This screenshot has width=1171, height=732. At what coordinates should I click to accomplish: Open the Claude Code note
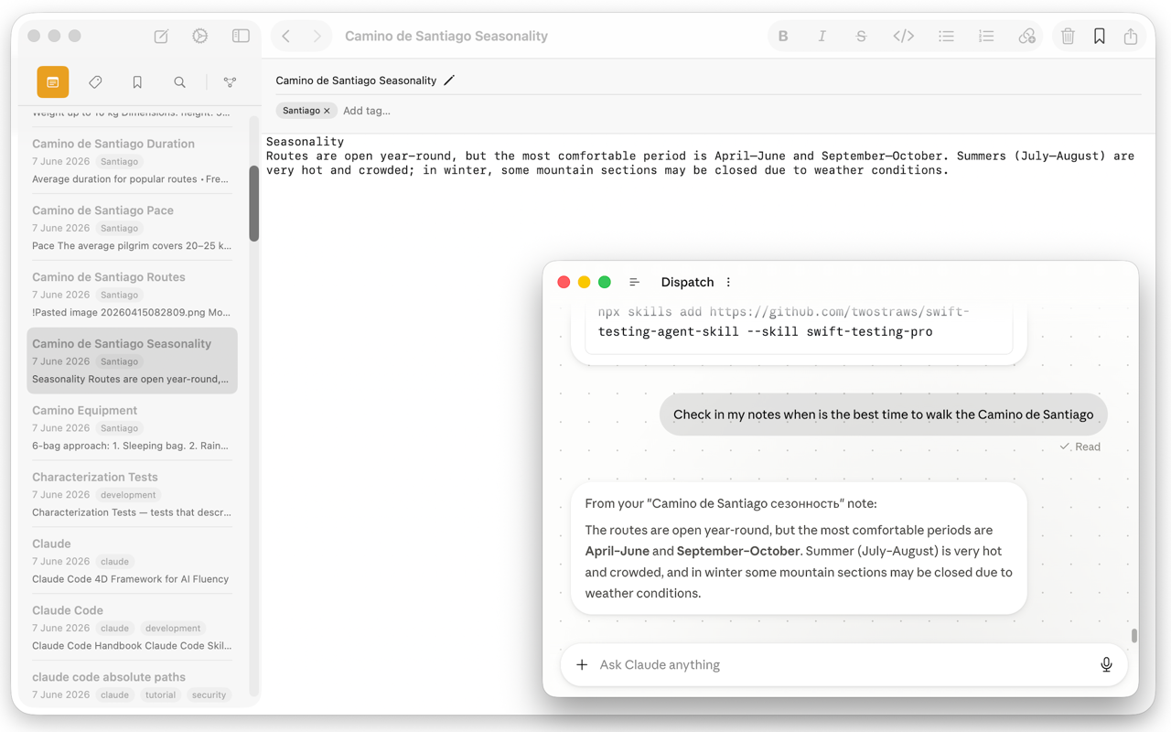(x=132, y=628)
